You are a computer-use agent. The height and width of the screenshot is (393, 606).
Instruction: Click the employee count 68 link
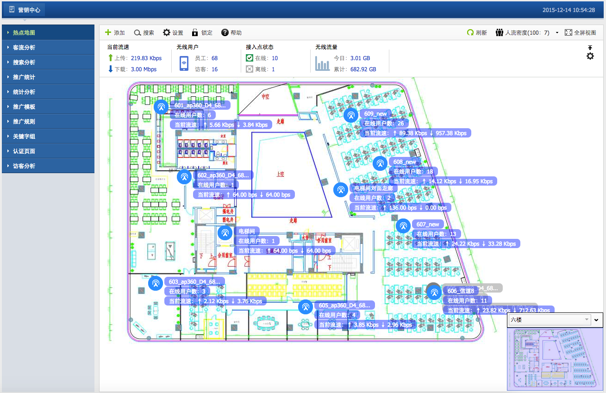coord(214,58)
